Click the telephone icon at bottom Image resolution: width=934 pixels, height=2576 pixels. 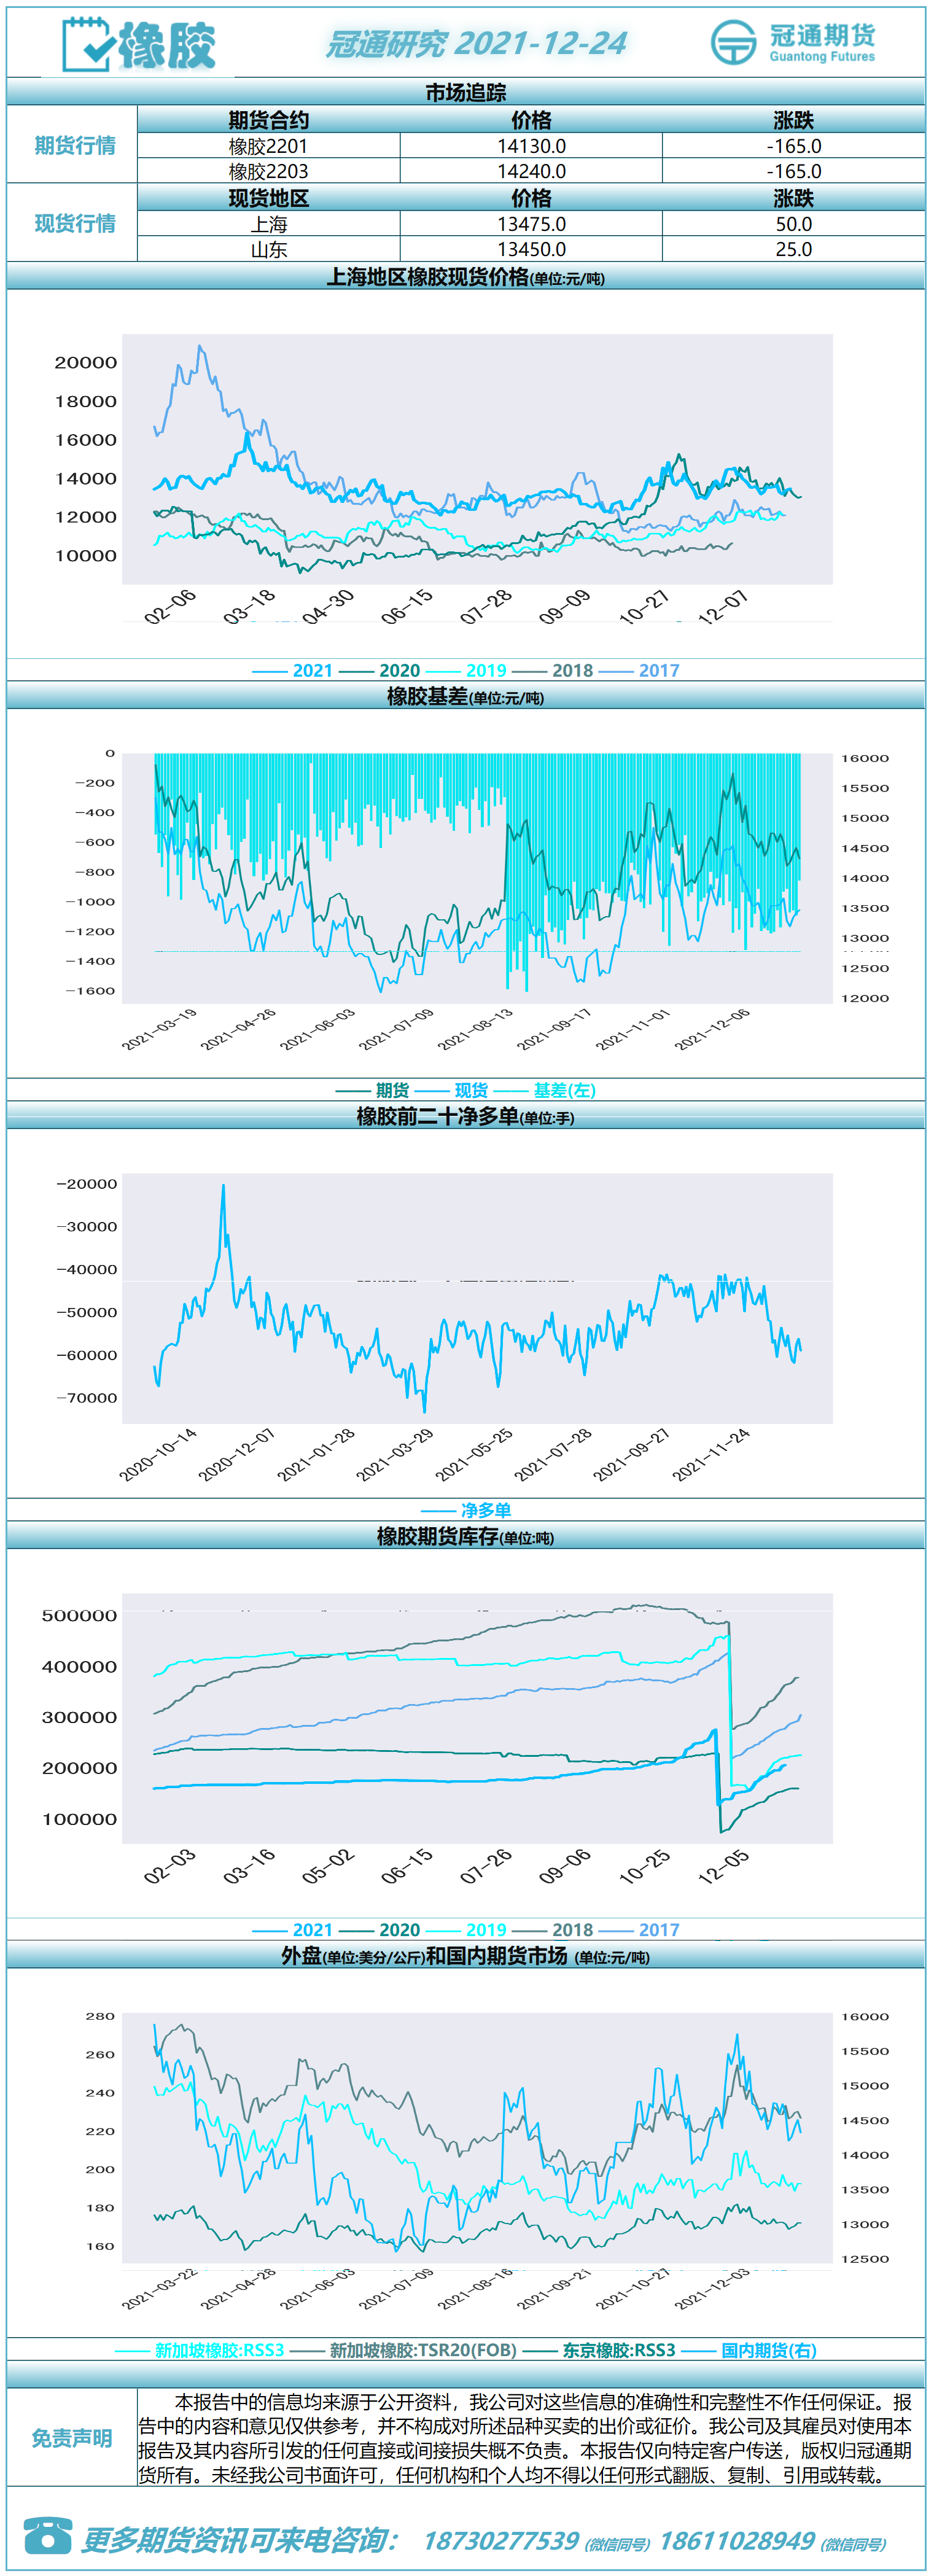[48, 2535]
